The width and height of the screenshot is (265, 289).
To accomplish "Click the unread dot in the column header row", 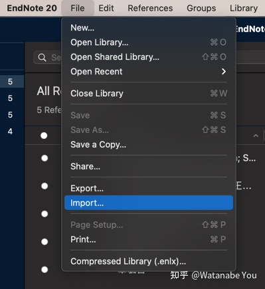I will coord(44,136).
